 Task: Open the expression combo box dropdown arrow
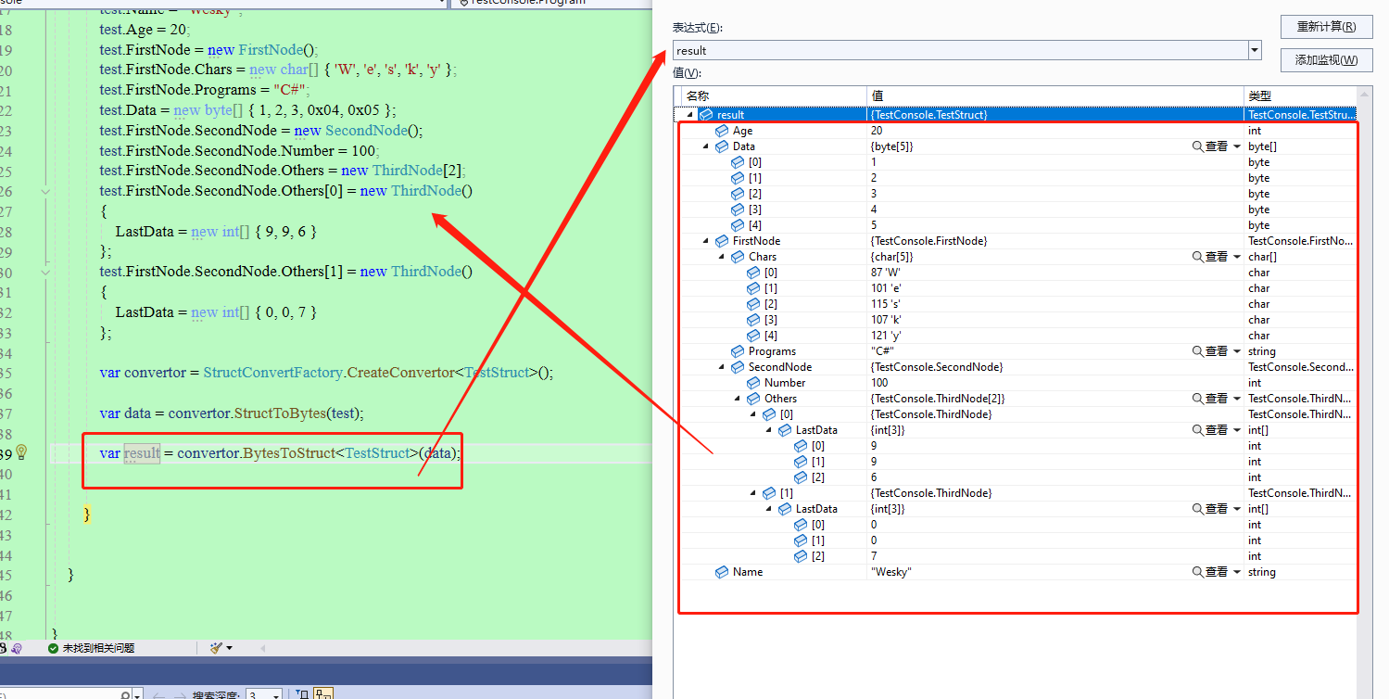pos(1255,50)
